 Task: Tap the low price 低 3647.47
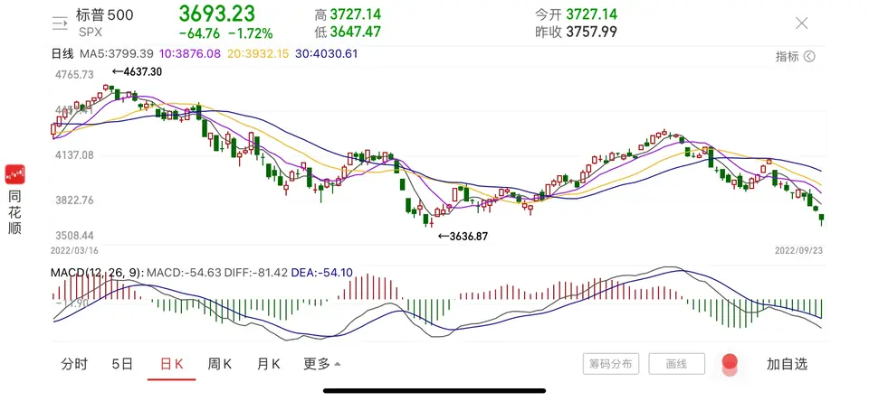click(x=348, y=33)
